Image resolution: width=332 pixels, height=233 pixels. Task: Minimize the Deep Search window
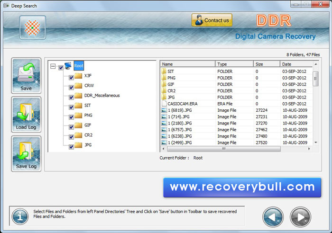point(296,4)
